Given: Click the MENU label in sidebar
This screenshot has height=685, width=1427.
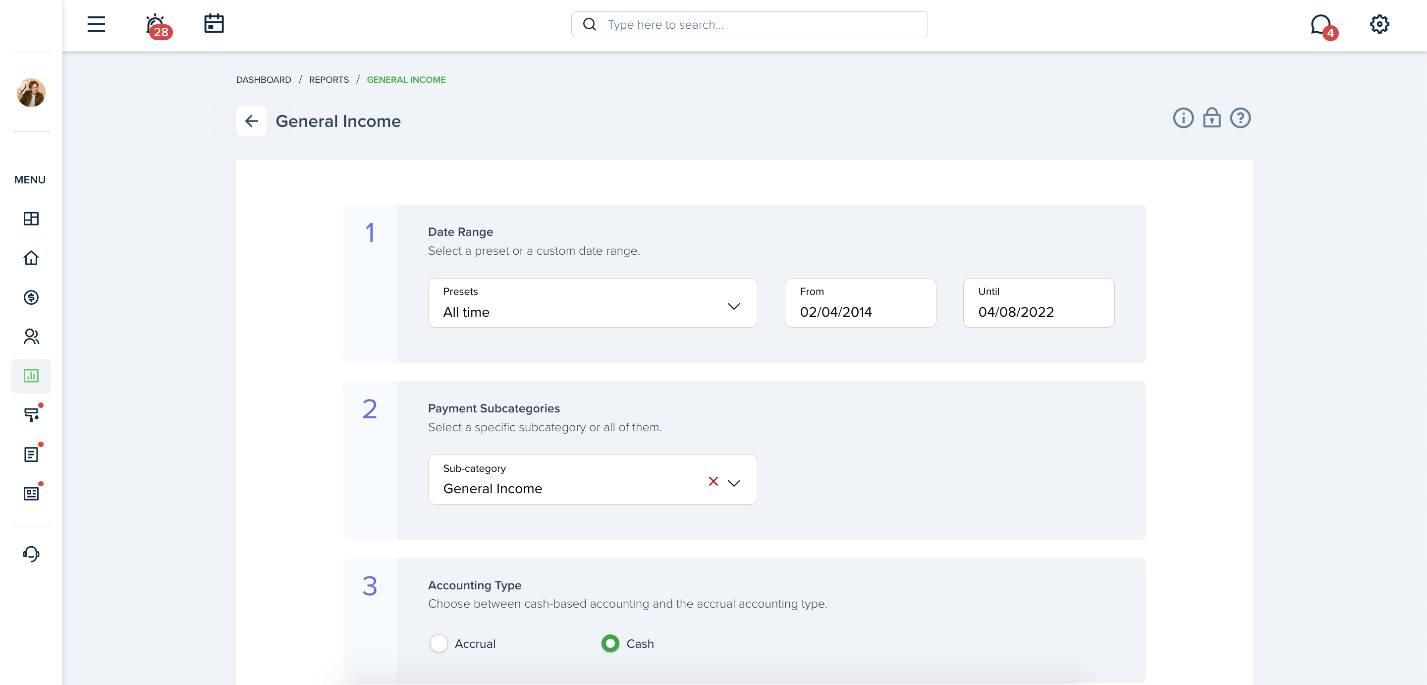Looking at the screenshot, I should click(30, 179).
